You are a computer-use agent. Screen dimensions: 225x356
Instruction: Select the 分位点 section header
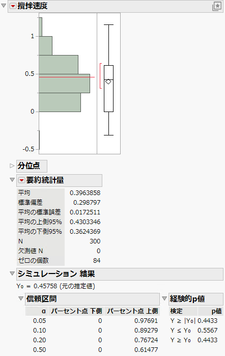[x=32, y=166]
